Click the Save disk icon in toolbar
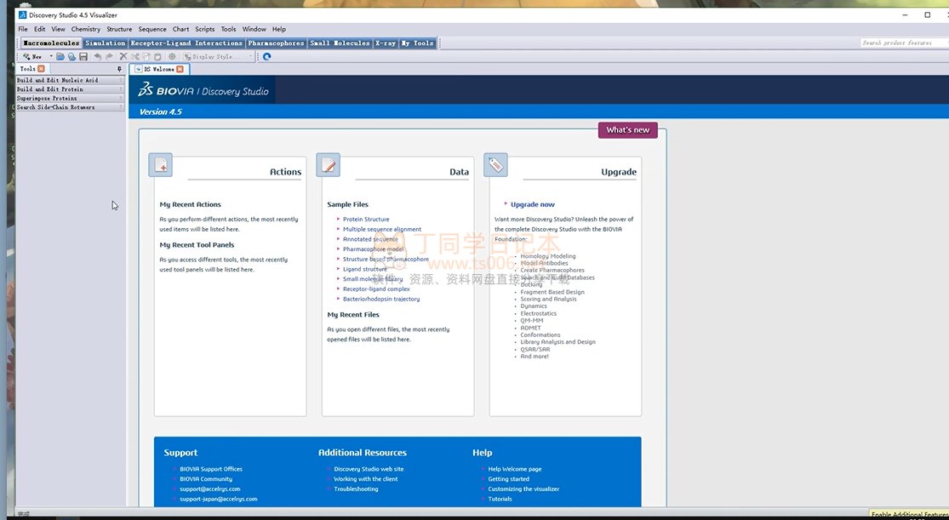949x520 pixels. (x=83, y=57)
